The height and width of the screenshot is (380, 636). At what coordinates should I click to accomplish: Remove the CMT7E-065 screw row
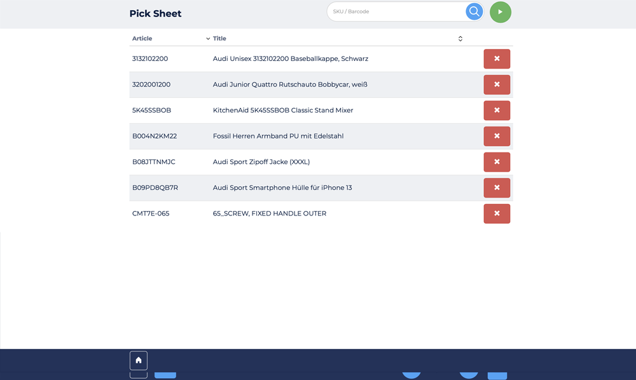point(497,214)
